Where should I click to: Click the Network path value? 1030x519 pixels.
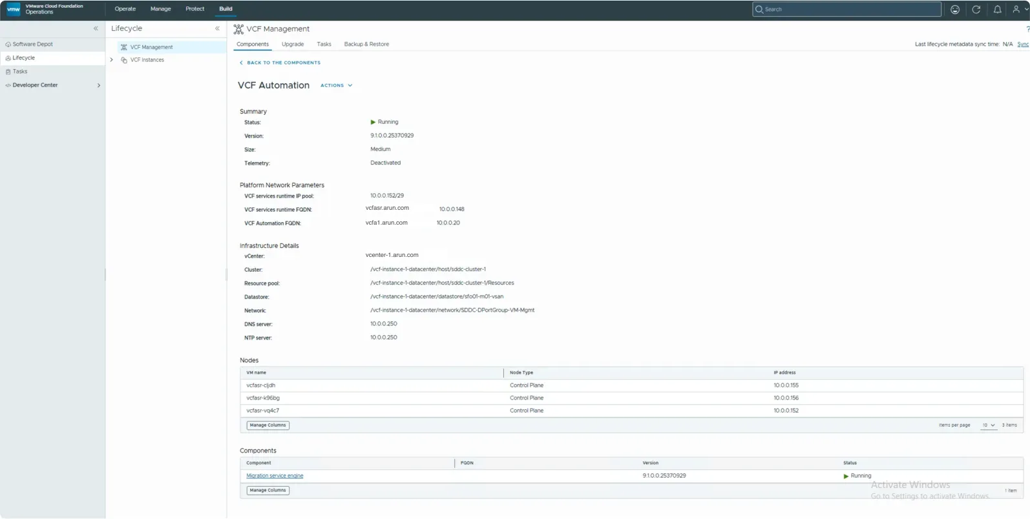pyautogui.click(x=452, y=310)
